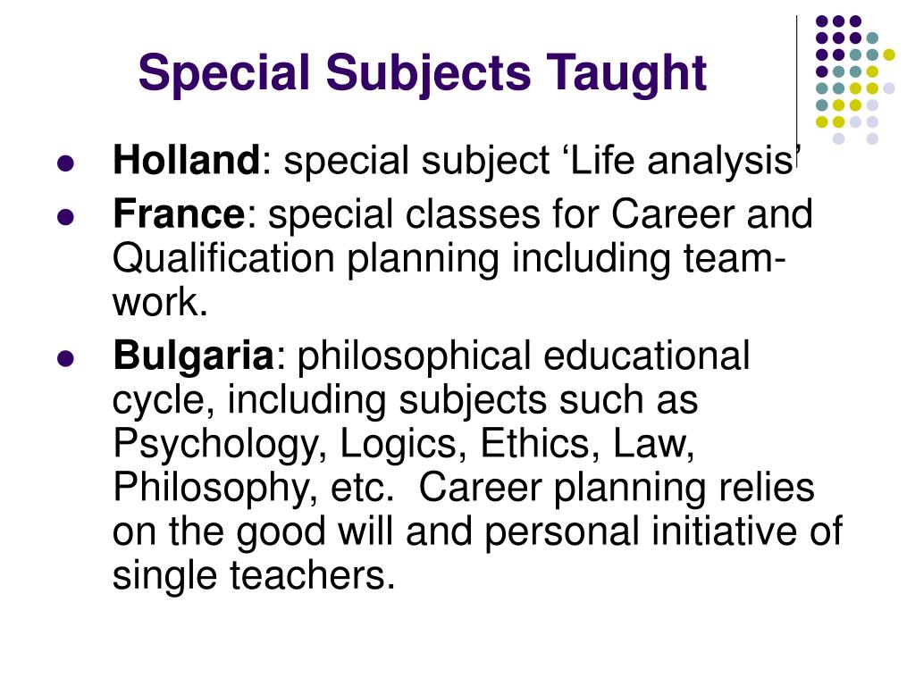
Task: Click the bottom-right pale lavender dot in the grid
Action: tap(872, 138)
